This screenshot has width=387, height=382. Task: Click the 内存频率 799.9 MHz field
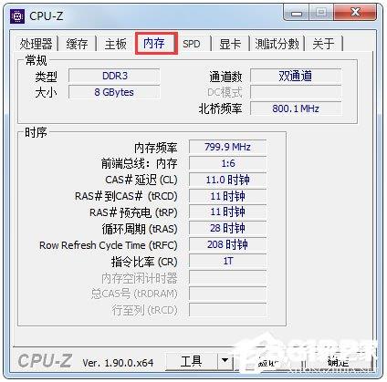[x=227, y=147]
